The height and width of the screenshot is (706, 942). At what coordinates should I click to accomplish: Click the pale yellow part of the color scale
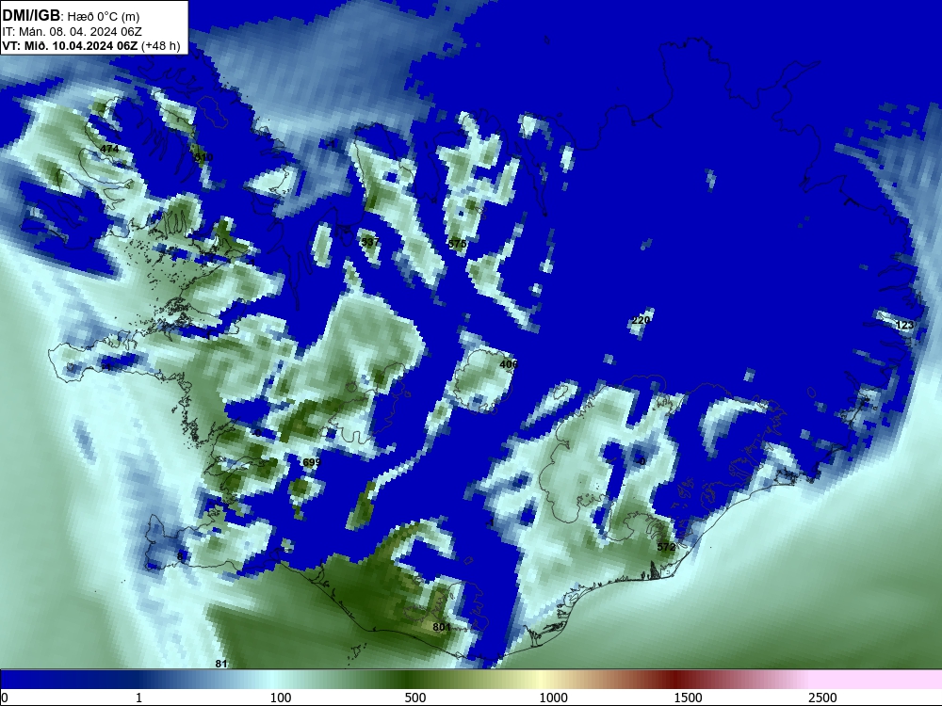(541, 681)
